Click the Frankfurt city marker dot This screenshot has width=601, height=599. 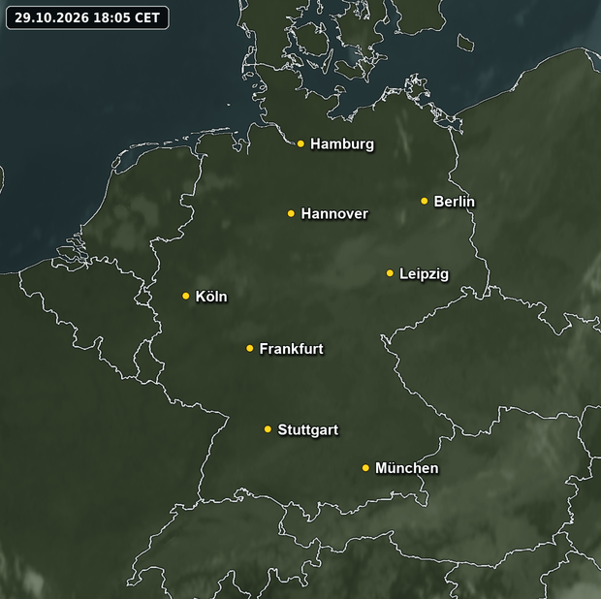pyautogui.click(x=249, y=348)
